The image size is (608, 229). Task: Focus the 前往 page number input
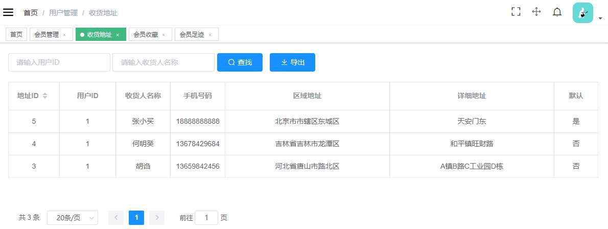206,218
